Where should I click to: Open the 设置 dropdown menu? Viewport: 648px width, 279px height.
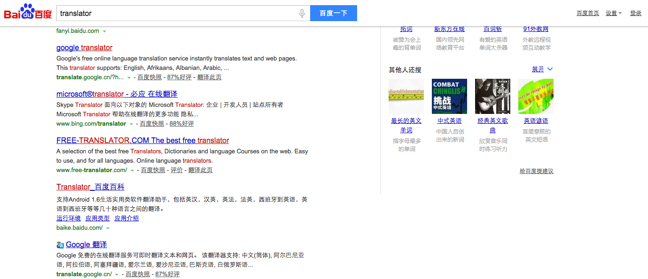614,13
